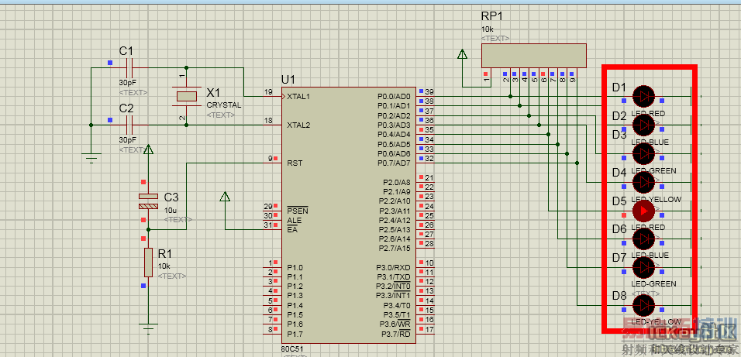Click the ground symbol left of C2

pyautogui.click(x=92, y=157)
